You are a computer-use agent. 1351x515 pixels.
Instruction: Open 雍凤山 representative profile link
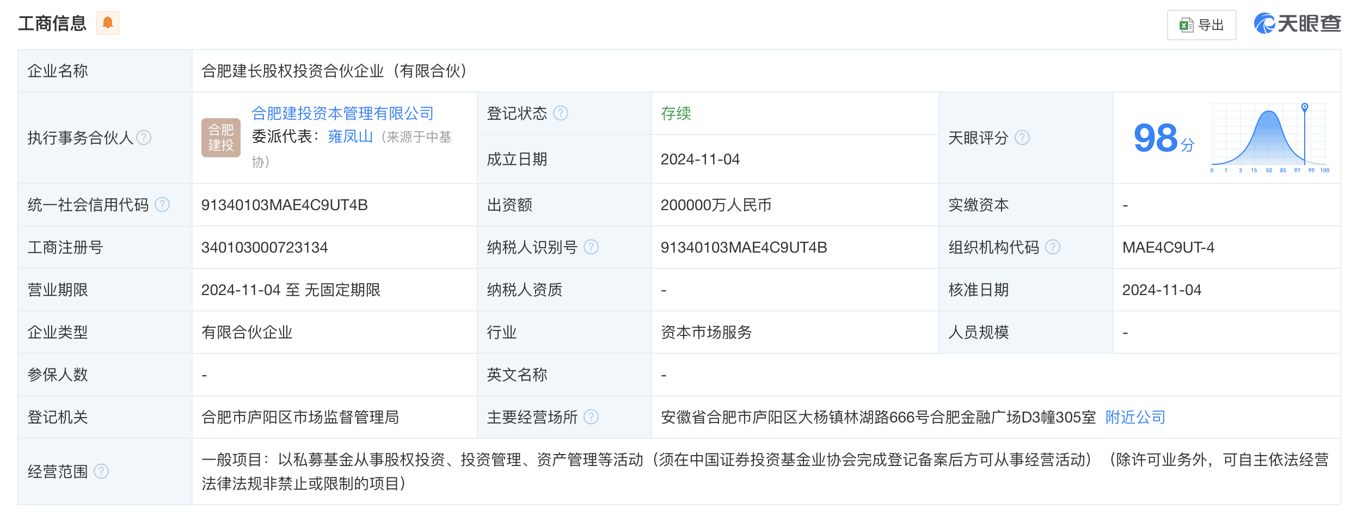click(x=350, y=137)
